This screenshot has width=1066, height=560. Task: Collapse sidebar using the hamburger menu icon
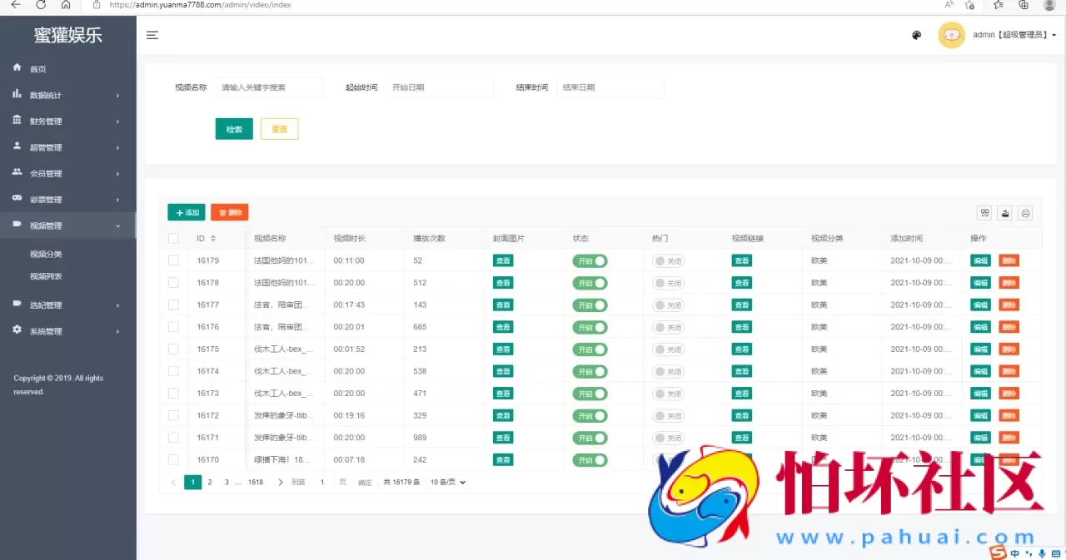tap(152, 35)
